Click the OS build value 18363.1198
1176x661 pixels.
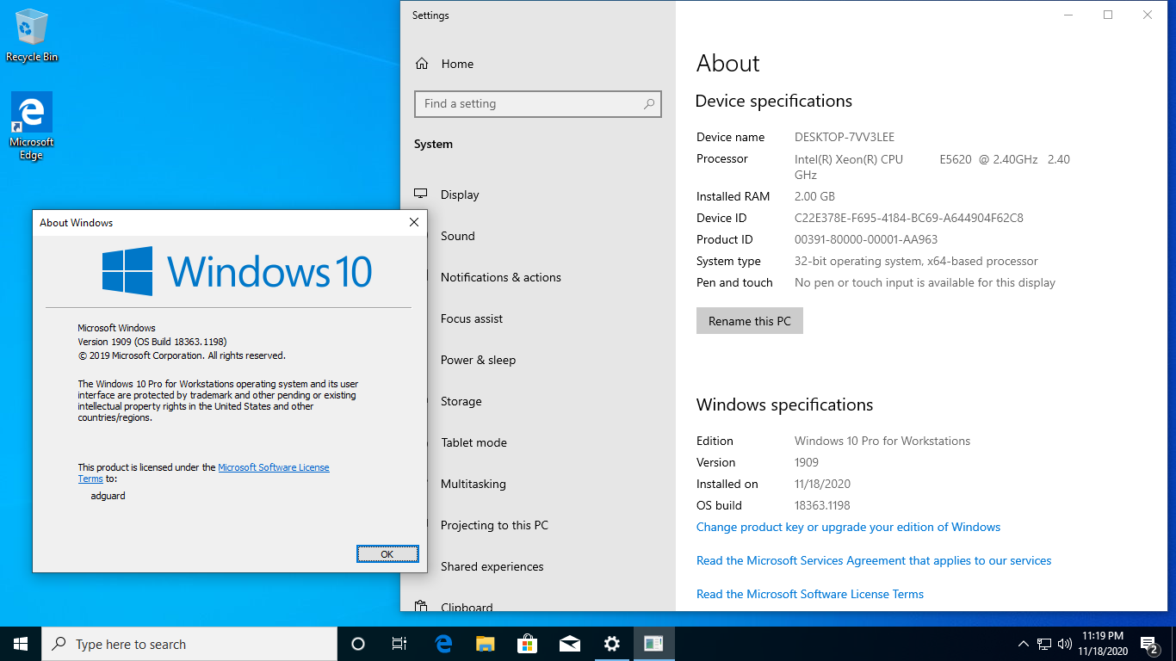(822, 505)
